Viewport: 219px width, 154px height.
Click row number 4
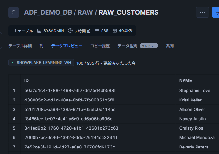click(x=14, y=119)
